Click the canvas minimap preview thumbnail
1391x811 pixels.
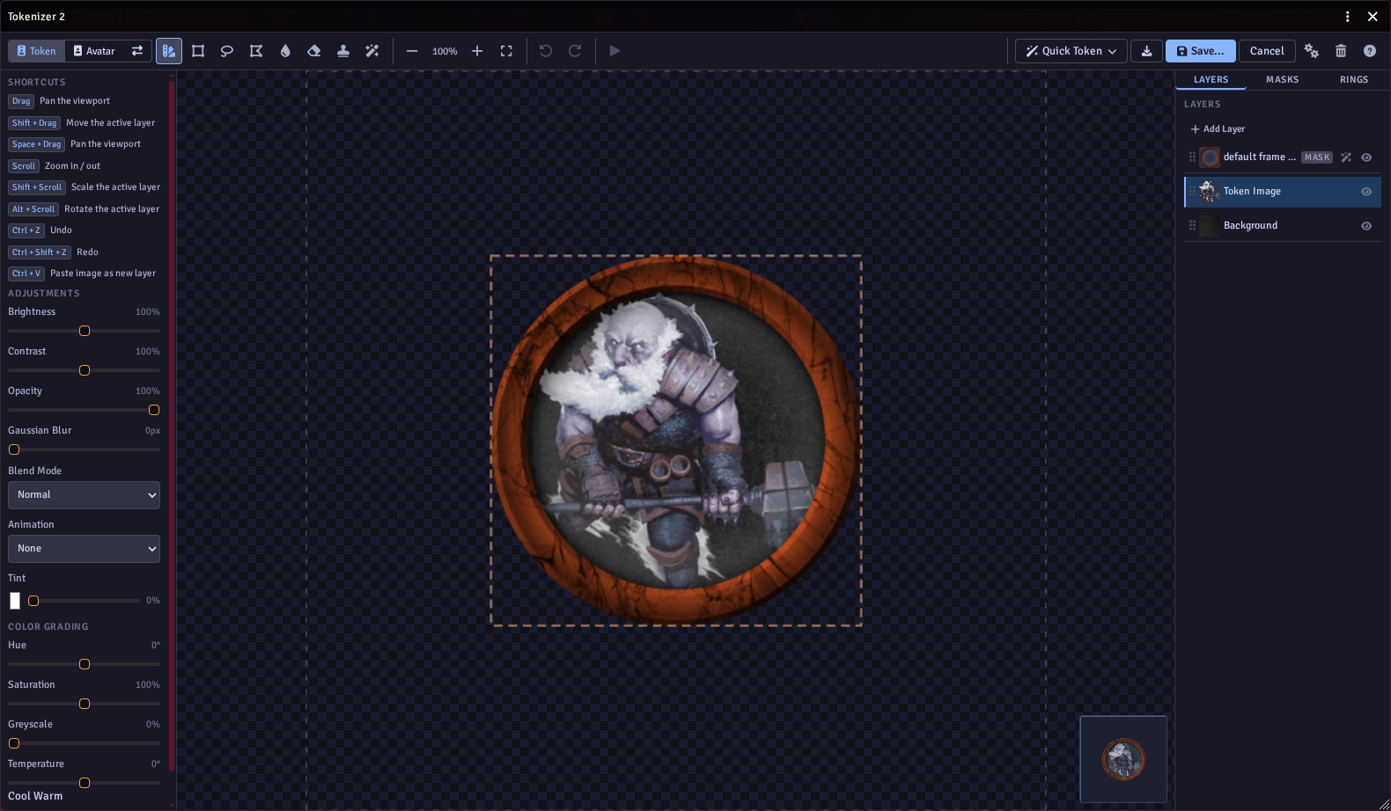[x=1123, y=759]
